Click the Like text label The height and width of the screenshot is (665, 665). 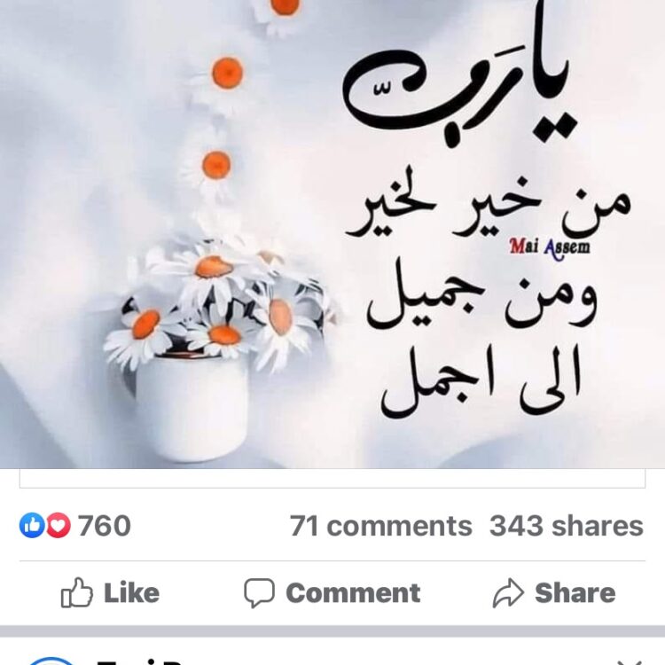(132, 593)
